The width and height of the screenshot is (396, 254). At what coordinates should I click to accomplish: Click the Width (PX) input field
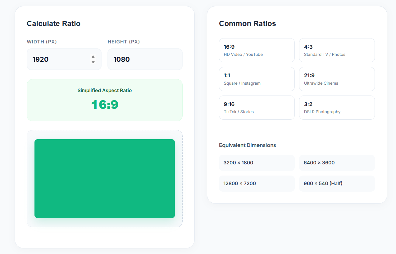64,59
